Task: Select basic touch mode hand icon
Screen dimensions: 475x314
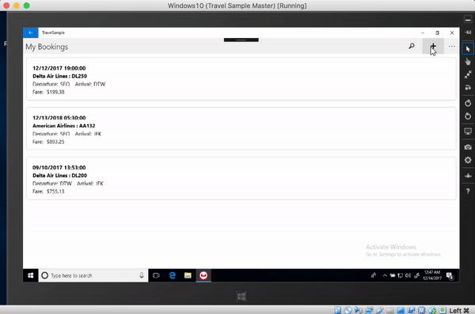Action: 468,62
